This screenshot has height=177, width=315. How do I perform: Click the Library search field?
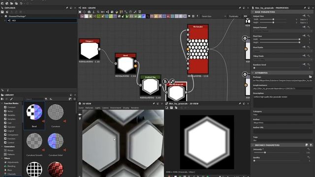pos(34,99)
